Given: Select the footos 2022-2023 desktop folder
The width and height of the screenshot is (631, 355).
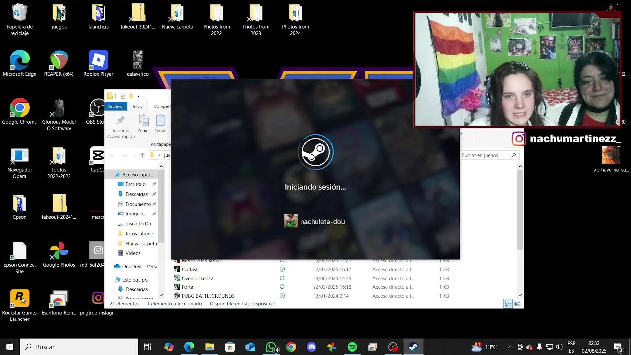Looking at the screenshot, I should (x=59, y=163).
